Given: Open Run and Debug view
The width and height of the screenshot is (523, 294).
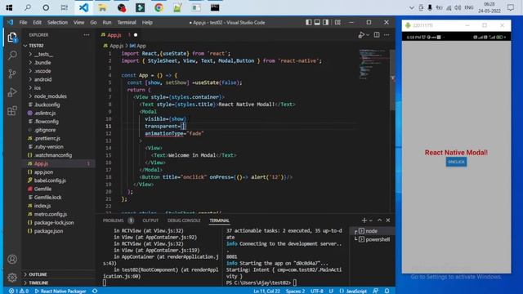Looking at the screenshot, I should 12,92.
